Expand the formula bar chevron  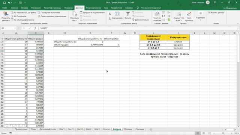coord(238,28)
